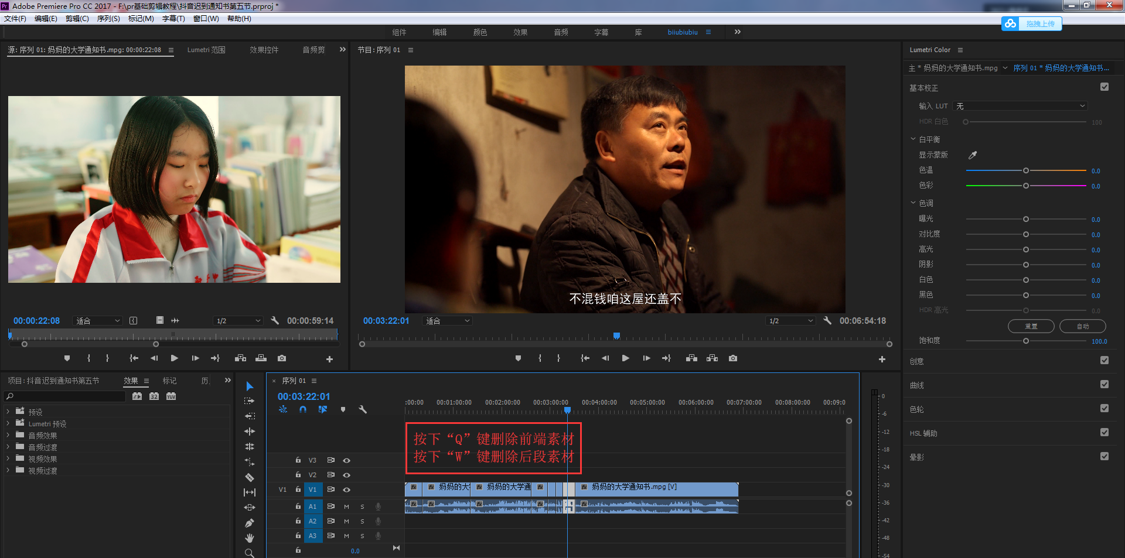Open timeline display settings wrench
Screen dimensions: 1125x558
click(x=363, y=409)
